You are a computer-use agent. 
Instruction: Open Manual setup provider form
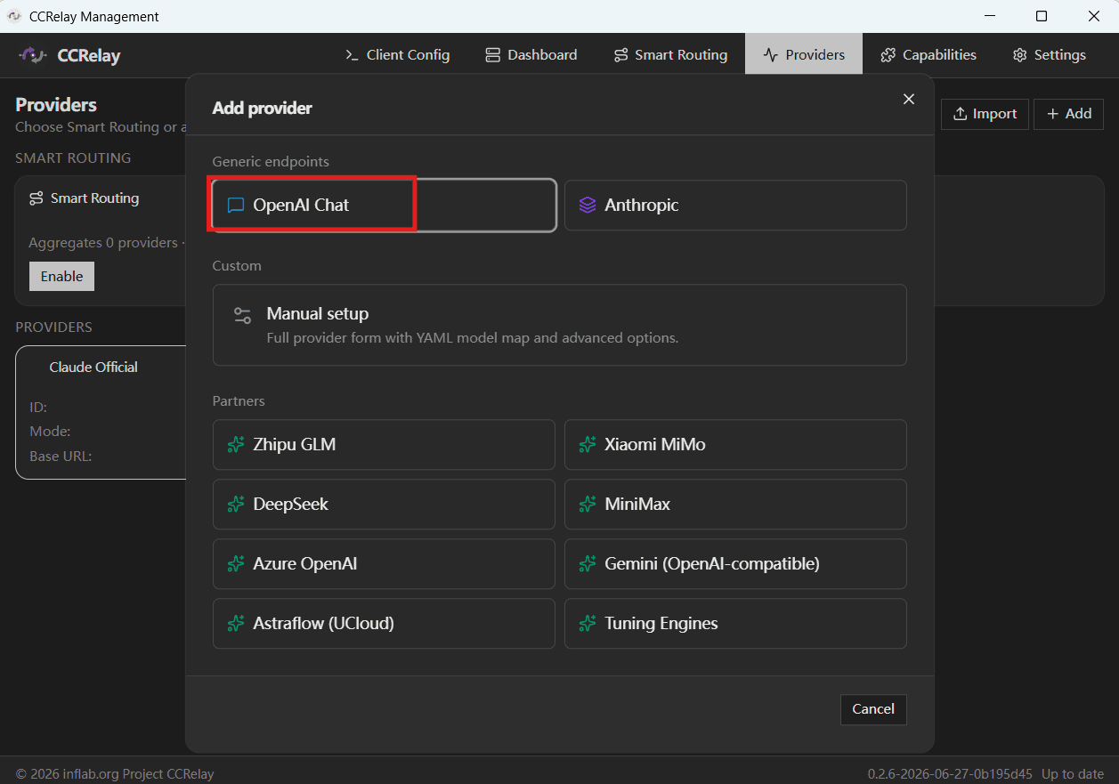click(x=560, y=325)
